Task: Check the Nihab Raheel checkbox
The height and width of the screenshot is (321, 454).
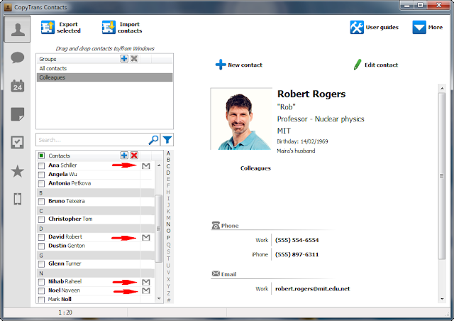Action: point(41,282)
